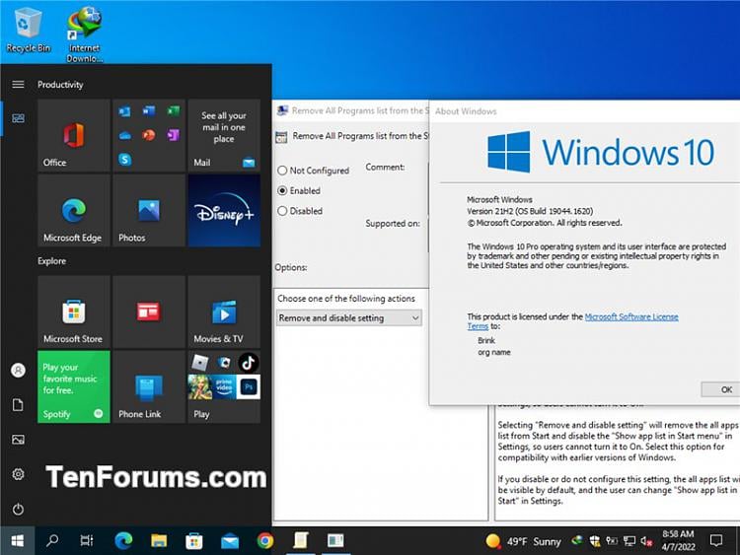Click the Explore group header

52,261
